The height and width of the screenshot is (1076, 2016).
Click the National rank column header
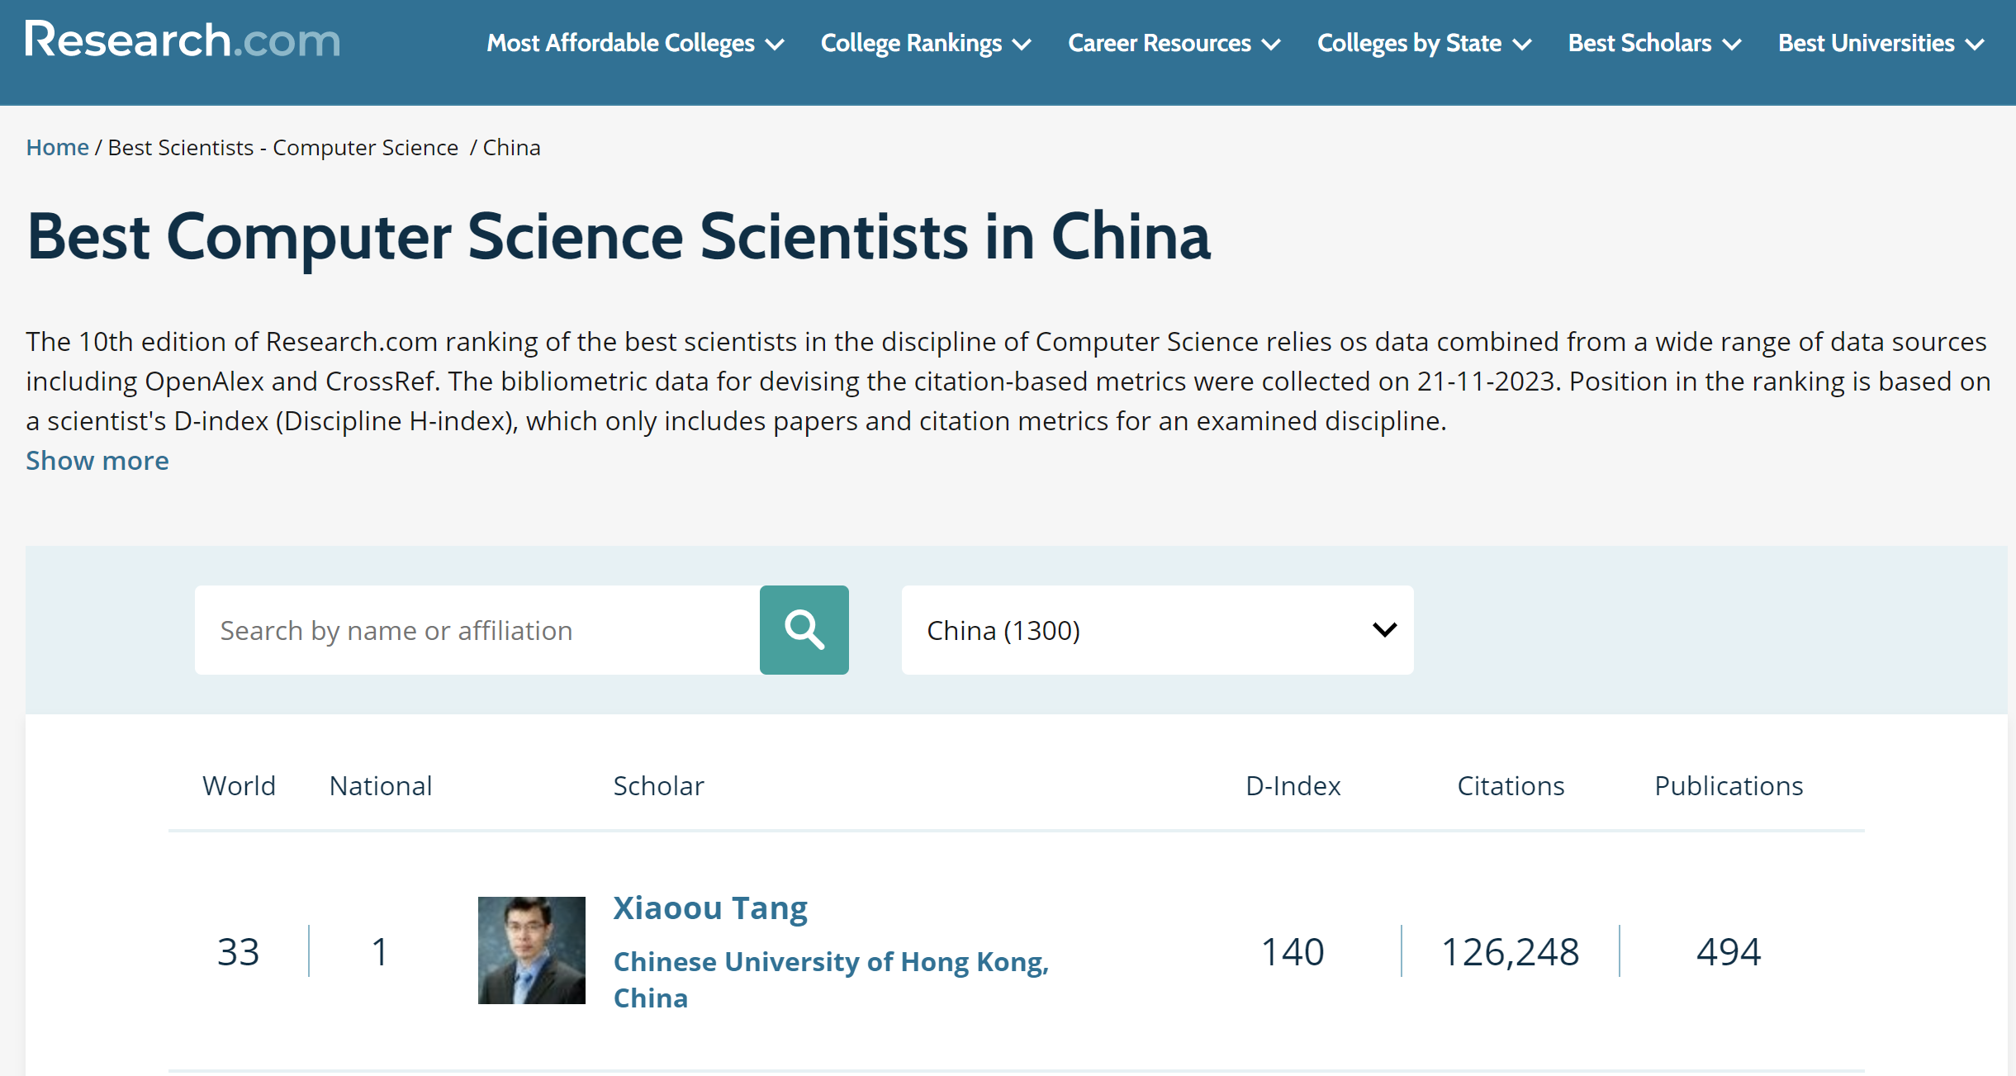[x=381, y=785]
